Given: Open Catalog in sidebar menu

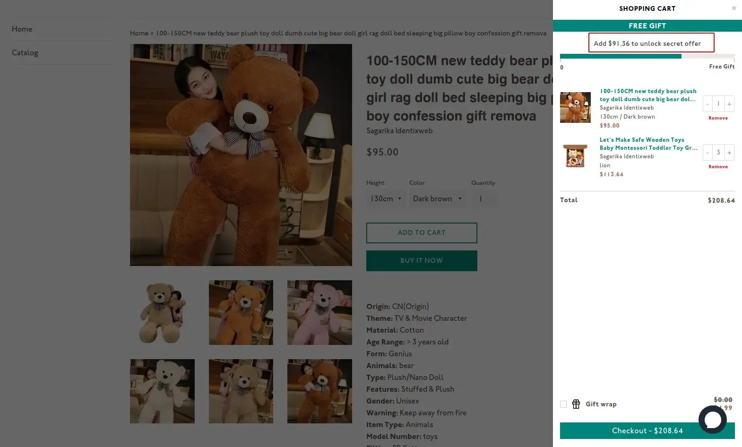Looking at the screenshot, I should [25, 53].
